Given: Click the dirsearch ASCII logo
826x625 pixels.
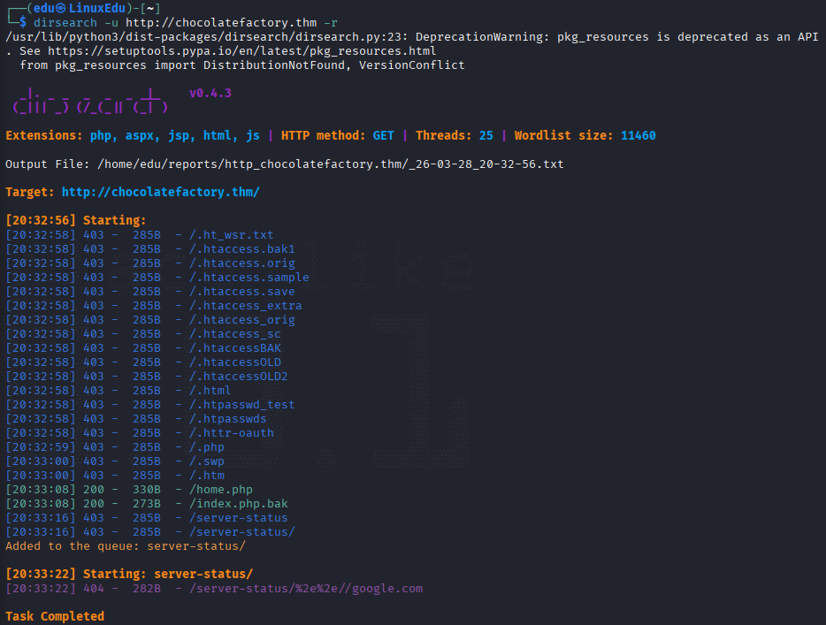Looking at the screenshot, I should [x=90, y=101].
